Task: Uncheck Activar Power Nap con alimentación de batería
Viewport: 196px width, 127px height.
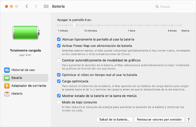Action: [x=59, y=46]
